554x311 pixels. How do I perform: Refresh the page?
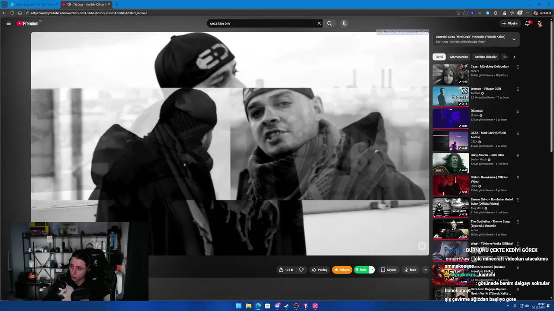[12, 13]
